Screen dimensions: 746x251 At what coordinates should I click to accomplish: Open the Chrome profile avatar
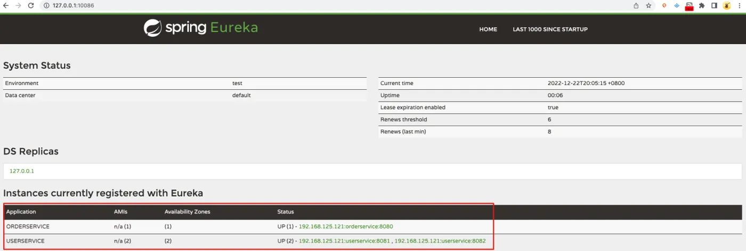tap(727, 5)
